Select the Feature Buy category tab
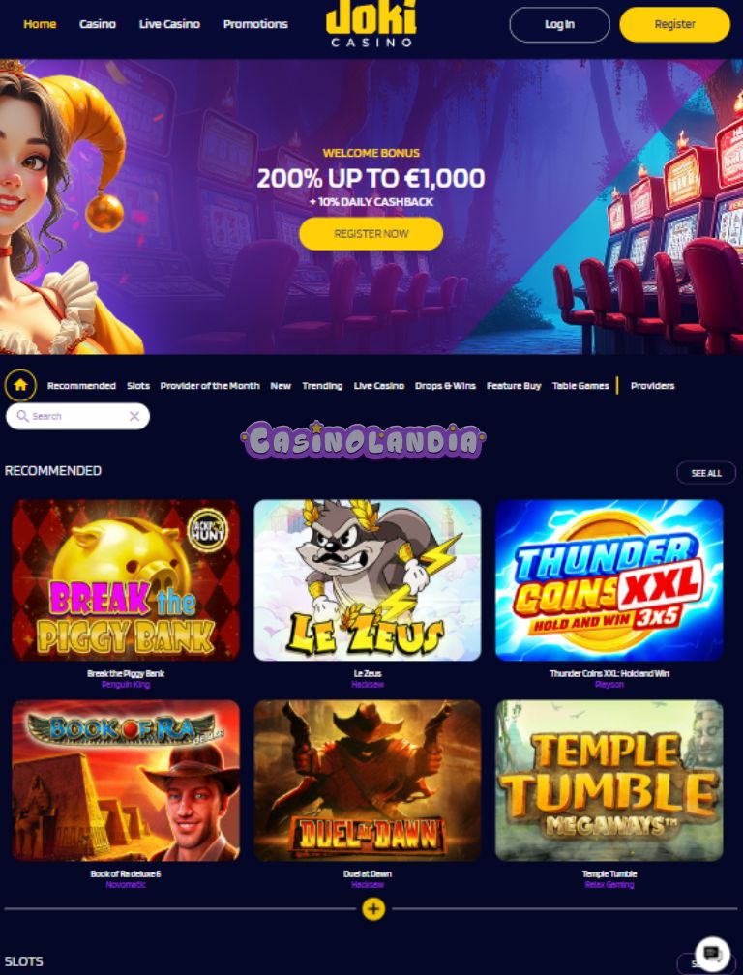This screenshot has width=743, height=975. [514, 386]
